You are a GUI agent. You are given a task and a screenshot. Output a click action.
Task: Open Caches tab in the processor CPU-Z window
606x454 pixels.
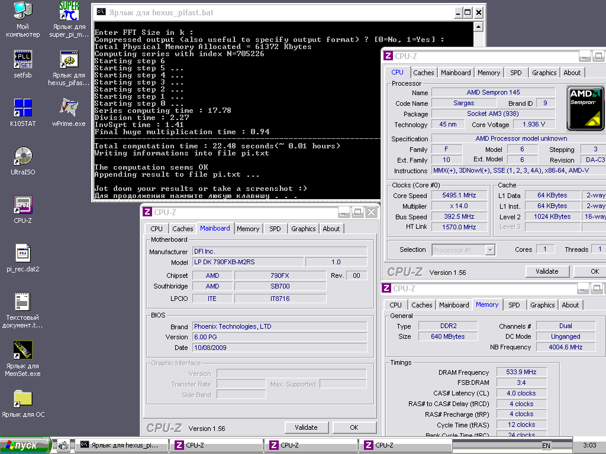tap(424, 73)
